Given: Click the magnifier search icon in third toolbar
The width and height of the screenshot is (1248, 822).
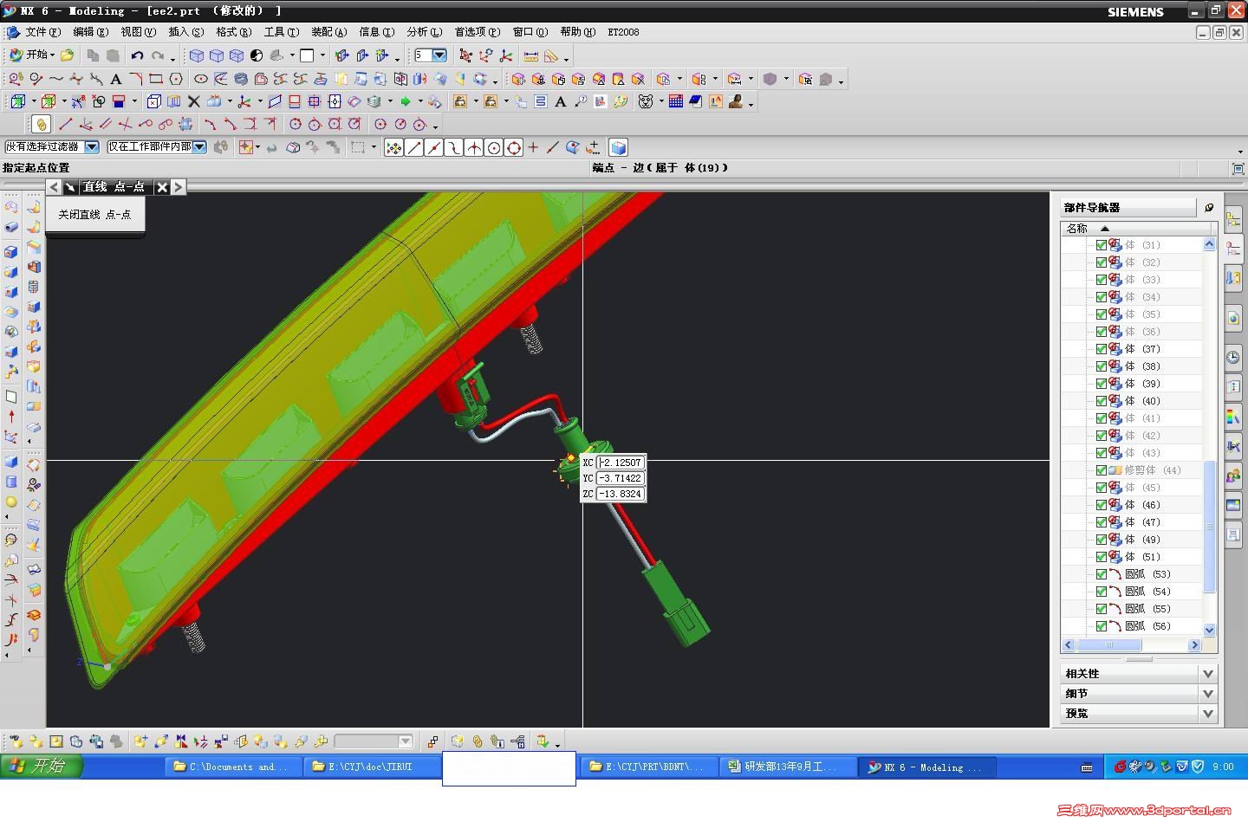Looking at the screenshot, I should [581, 101].
